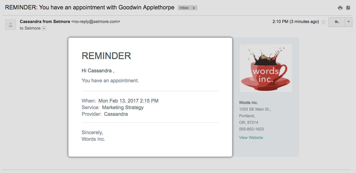Click the Words Inc. coffee cup logo
Viewport: 356px width, 173px height.
click(x=266, y=68)
